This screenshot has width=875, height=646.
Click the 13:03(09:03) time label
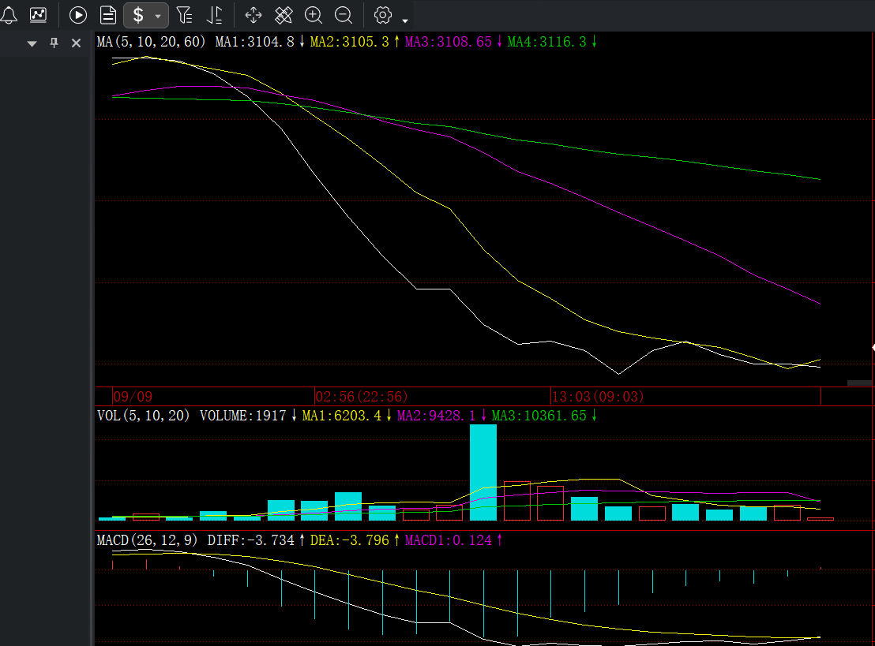598,396
